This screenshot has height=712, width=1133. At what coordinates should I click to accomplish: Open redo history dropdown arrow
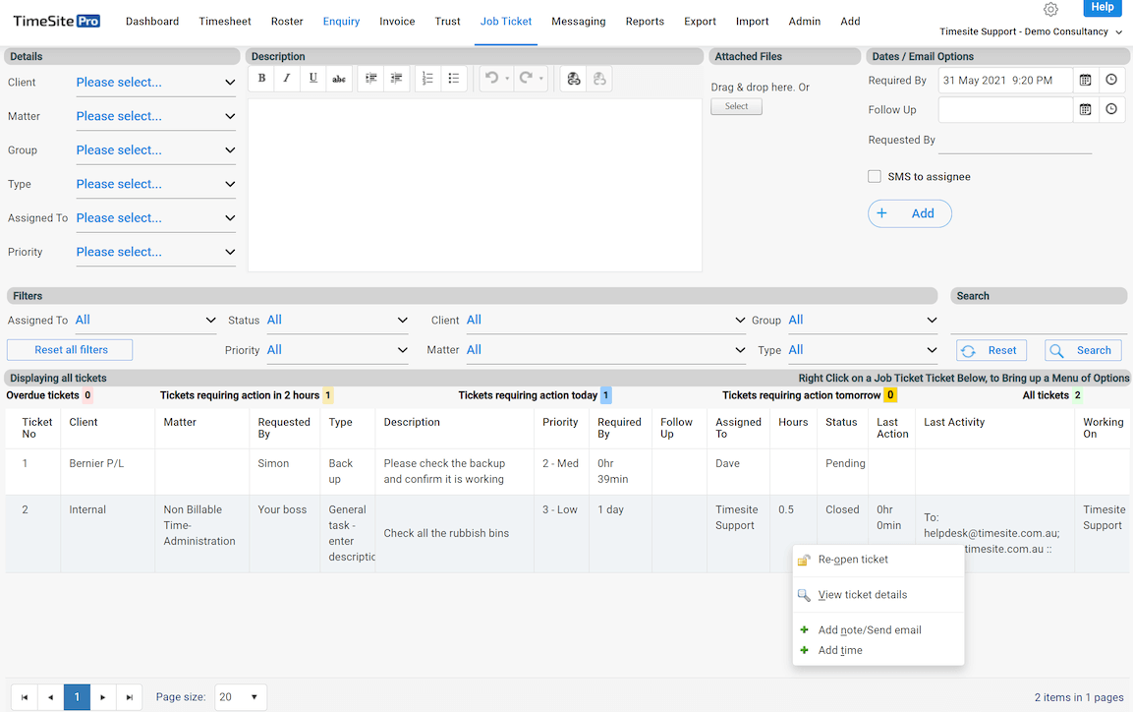pyautogui.click(x=541, y=78)
